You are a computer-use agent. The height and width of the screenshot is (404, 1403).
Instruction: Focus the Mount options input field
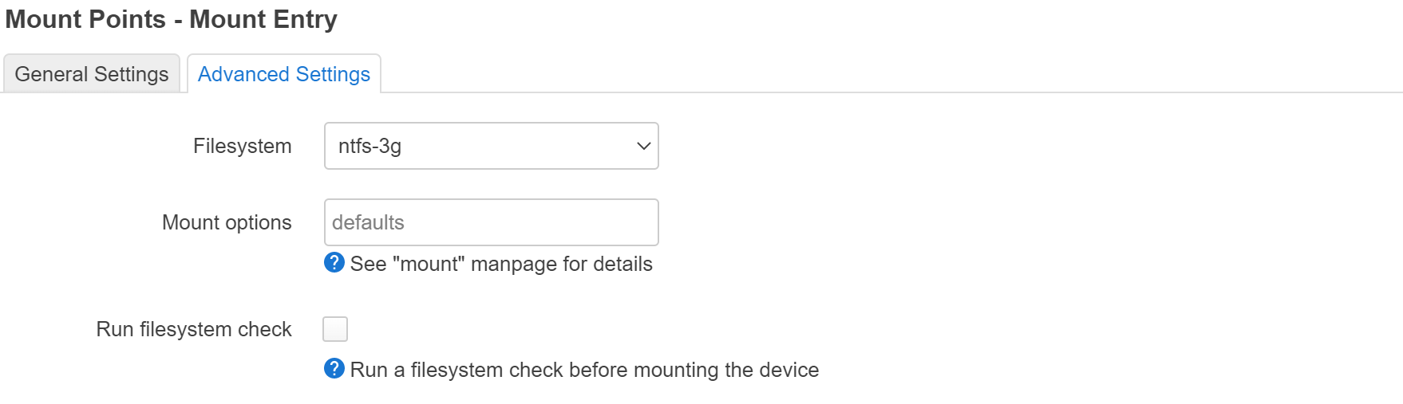pyautogui.click(x=491, y=222)
